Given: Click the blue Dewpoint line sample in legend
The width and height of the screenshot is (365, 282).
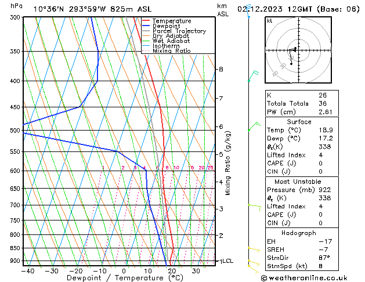Looking at the screenshot, I should click(x=146, y=26).
